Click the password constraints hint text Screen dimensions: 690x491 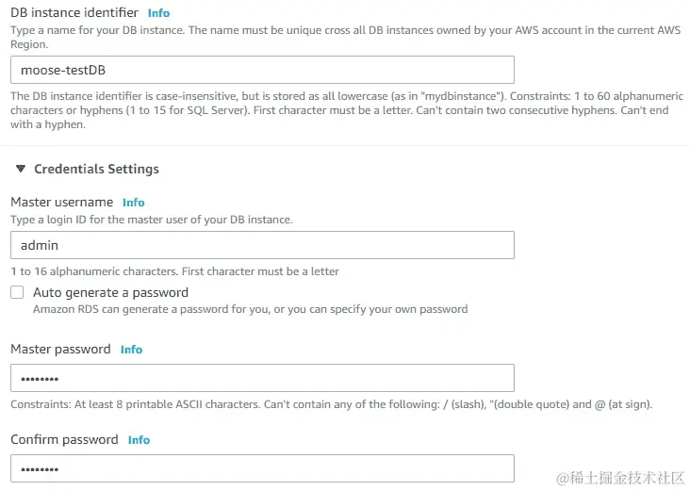(331, 404)
